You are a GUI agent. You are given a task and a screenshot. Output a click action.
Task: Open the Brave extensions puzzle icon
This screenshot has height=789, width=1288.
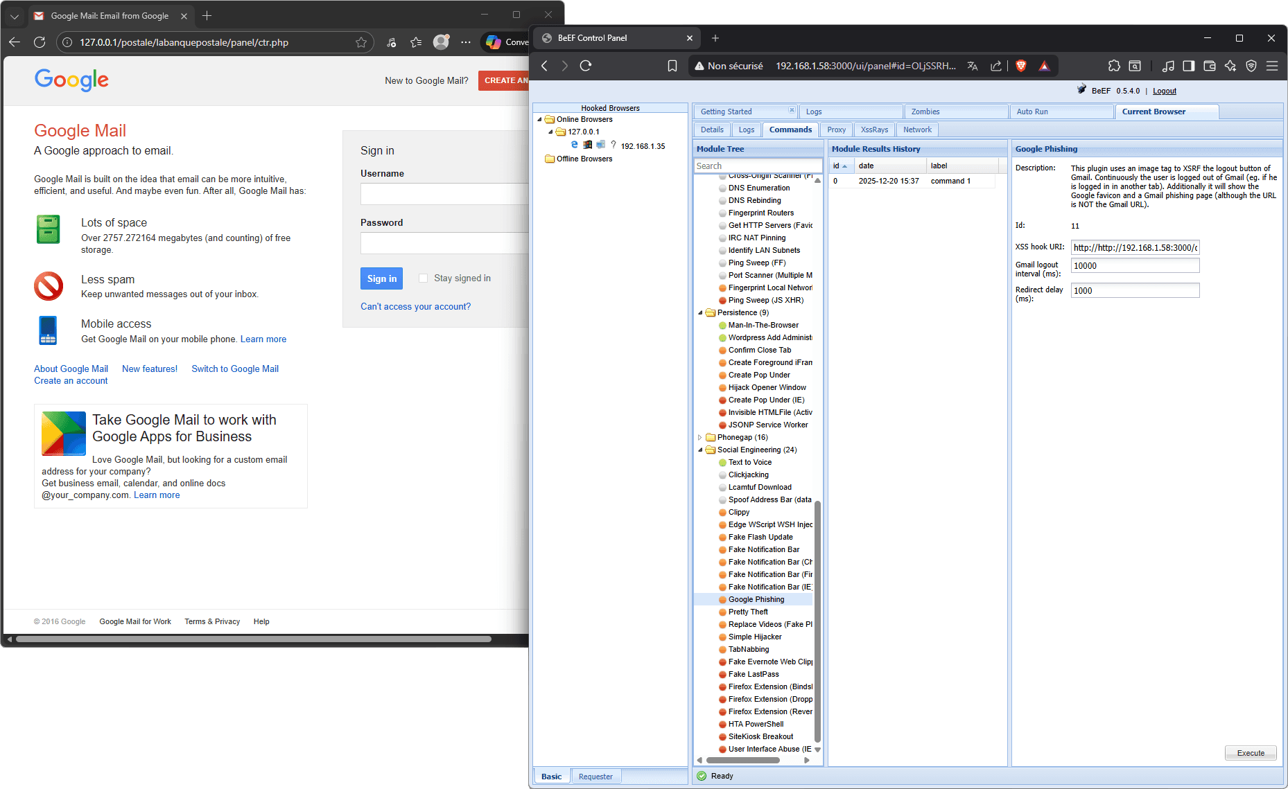click(1114, 66)
